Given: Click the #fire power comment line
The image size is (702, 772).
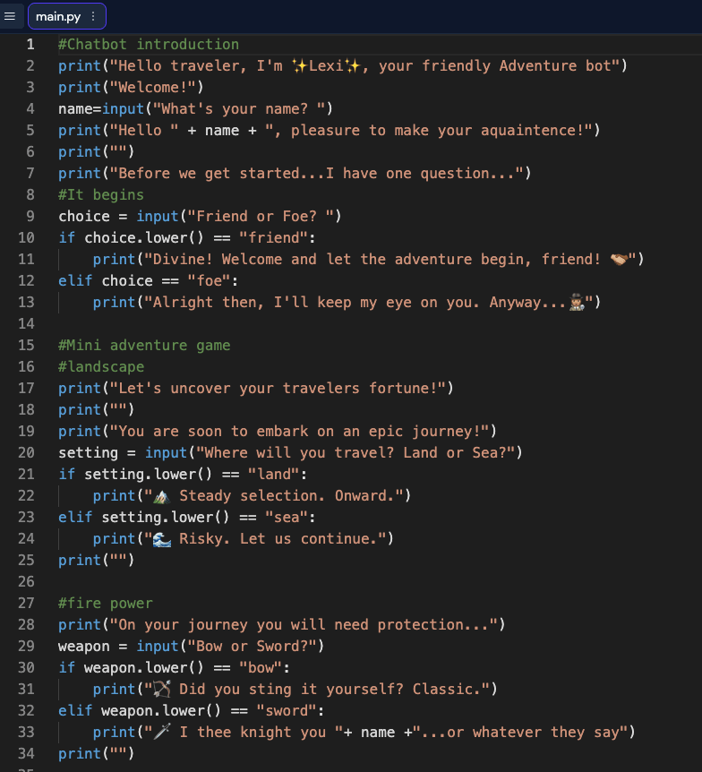Looking at the screenshot, I should click(106, 603).
